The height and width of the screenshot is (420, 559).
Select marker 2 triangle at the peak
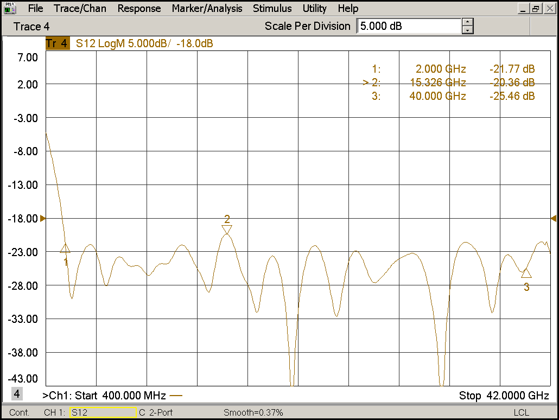click(x=227, y=230)
